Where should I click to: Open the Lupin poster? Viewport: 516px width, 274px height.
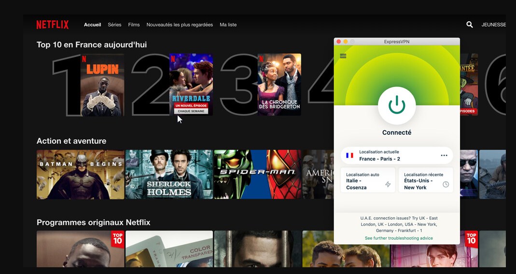point(102,85)
